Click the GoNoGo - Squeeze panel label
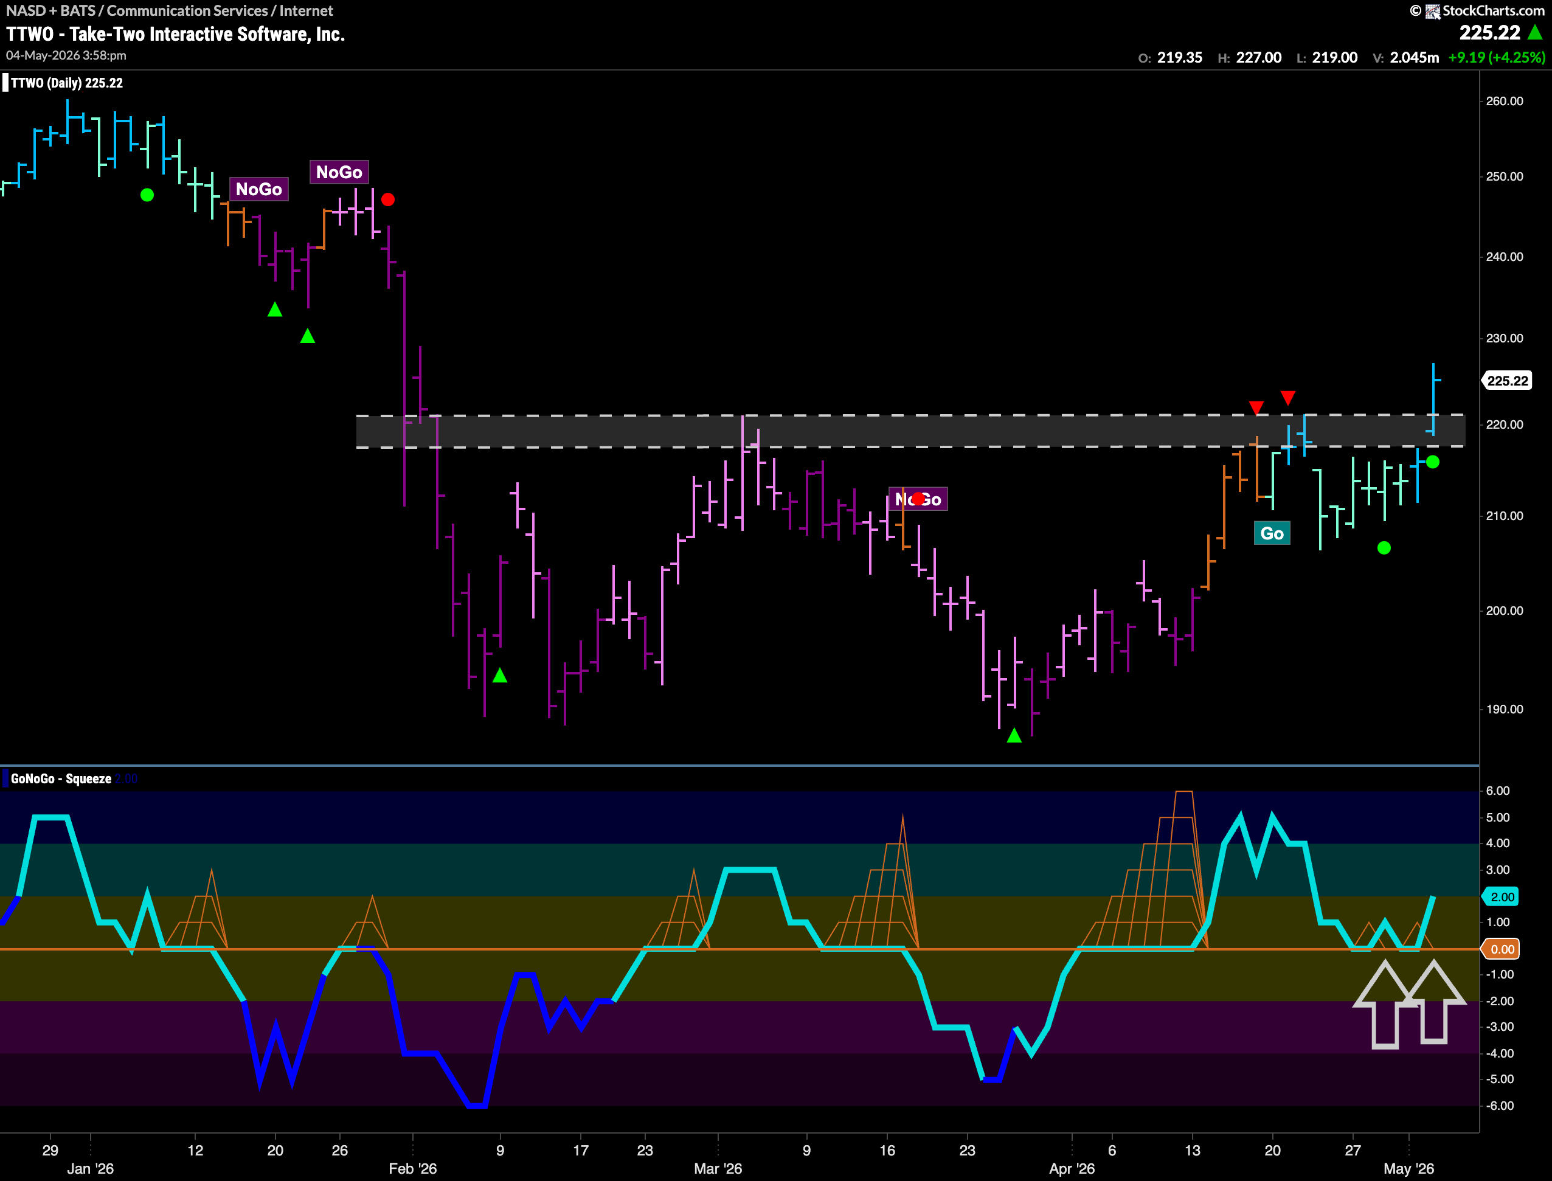 click(x=61, y=779)
